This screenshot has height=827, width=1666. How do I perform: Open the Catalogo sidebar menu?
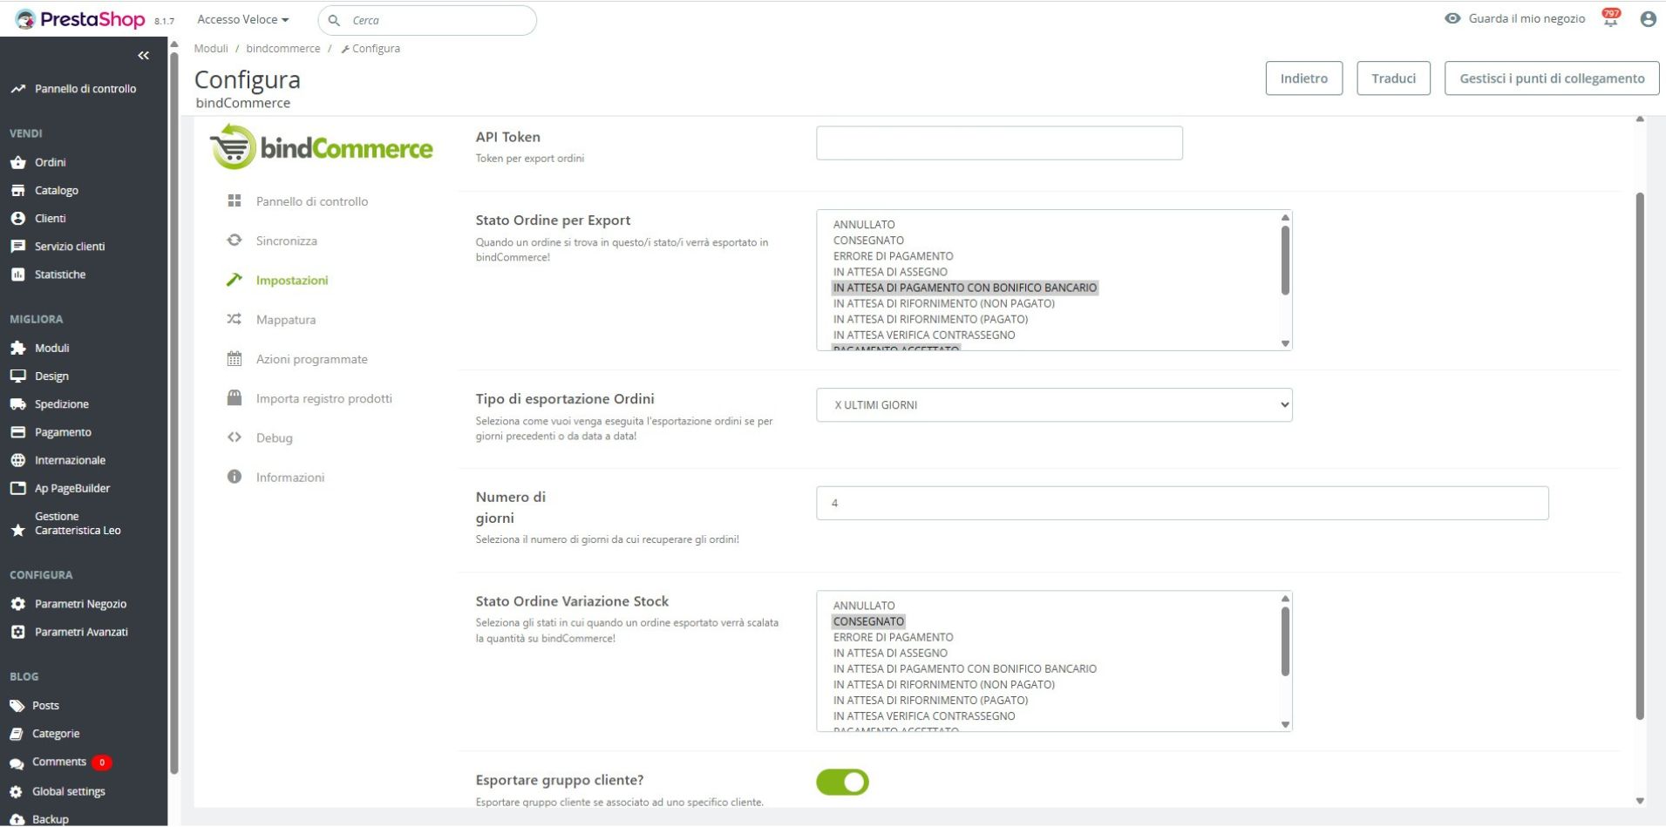coord(56,190)
